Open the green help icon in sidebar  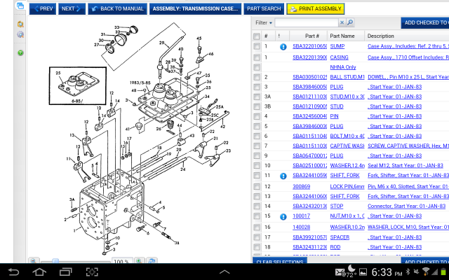tap(20, 53)
